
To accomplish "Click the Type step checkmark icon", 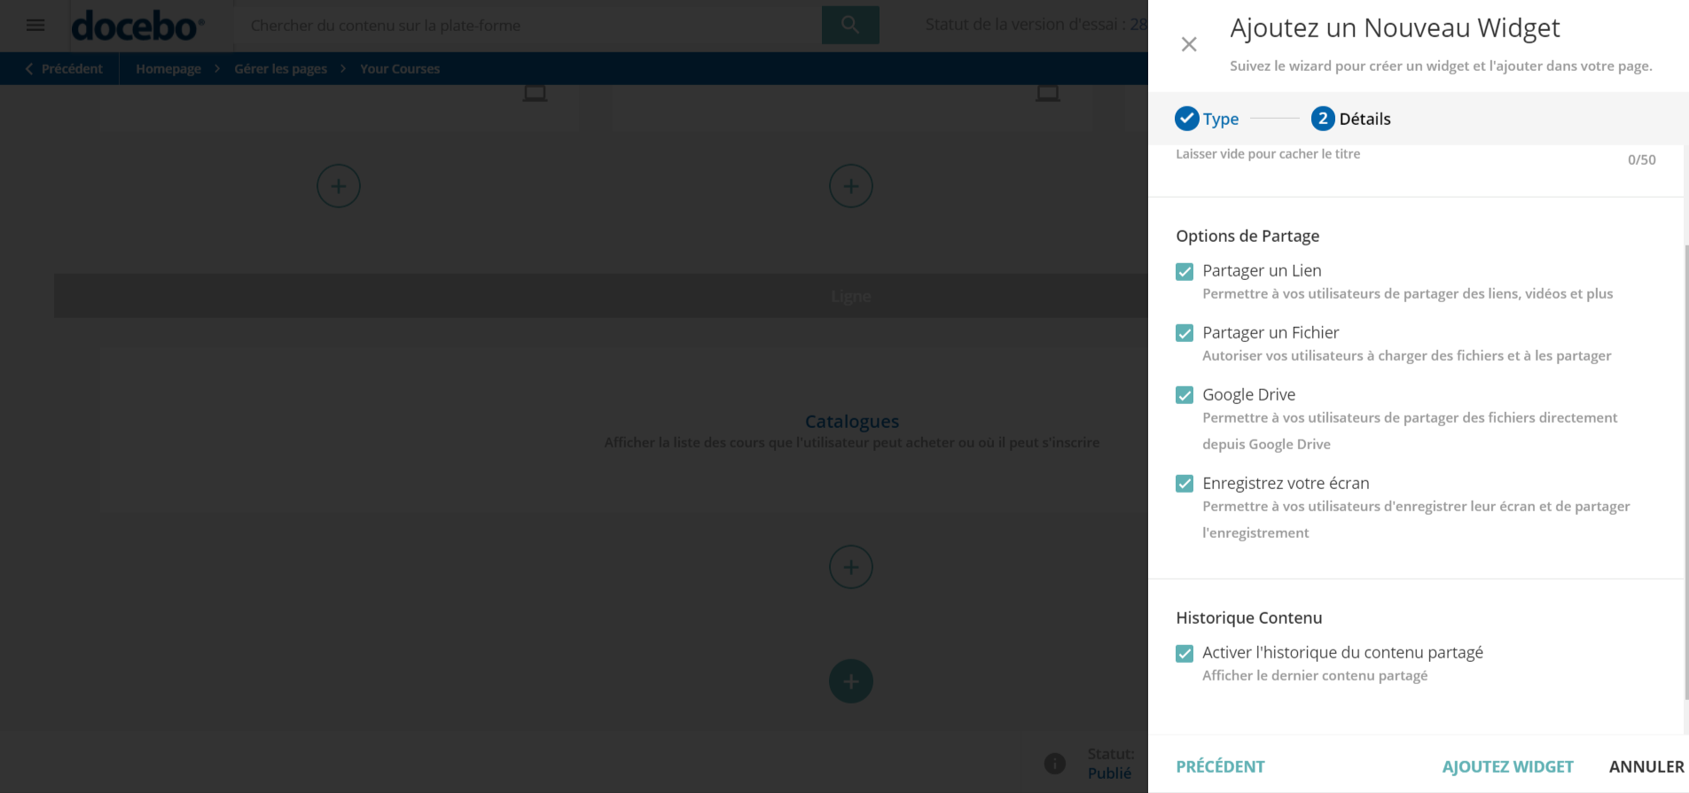I will tap(1186, 119).
